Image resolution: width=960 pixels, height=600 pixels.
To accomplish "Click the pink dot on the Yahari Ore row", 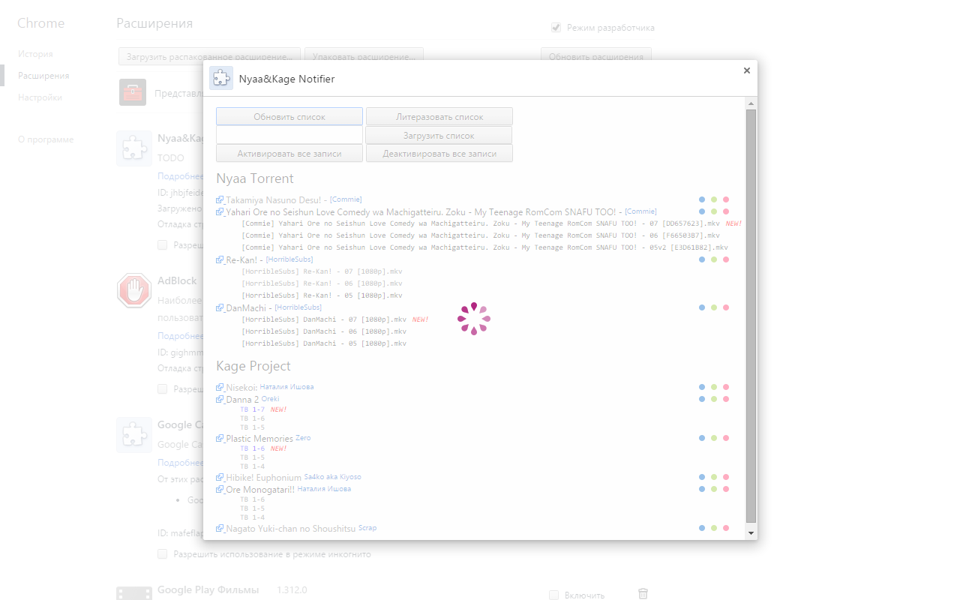I will pos(726,211).
